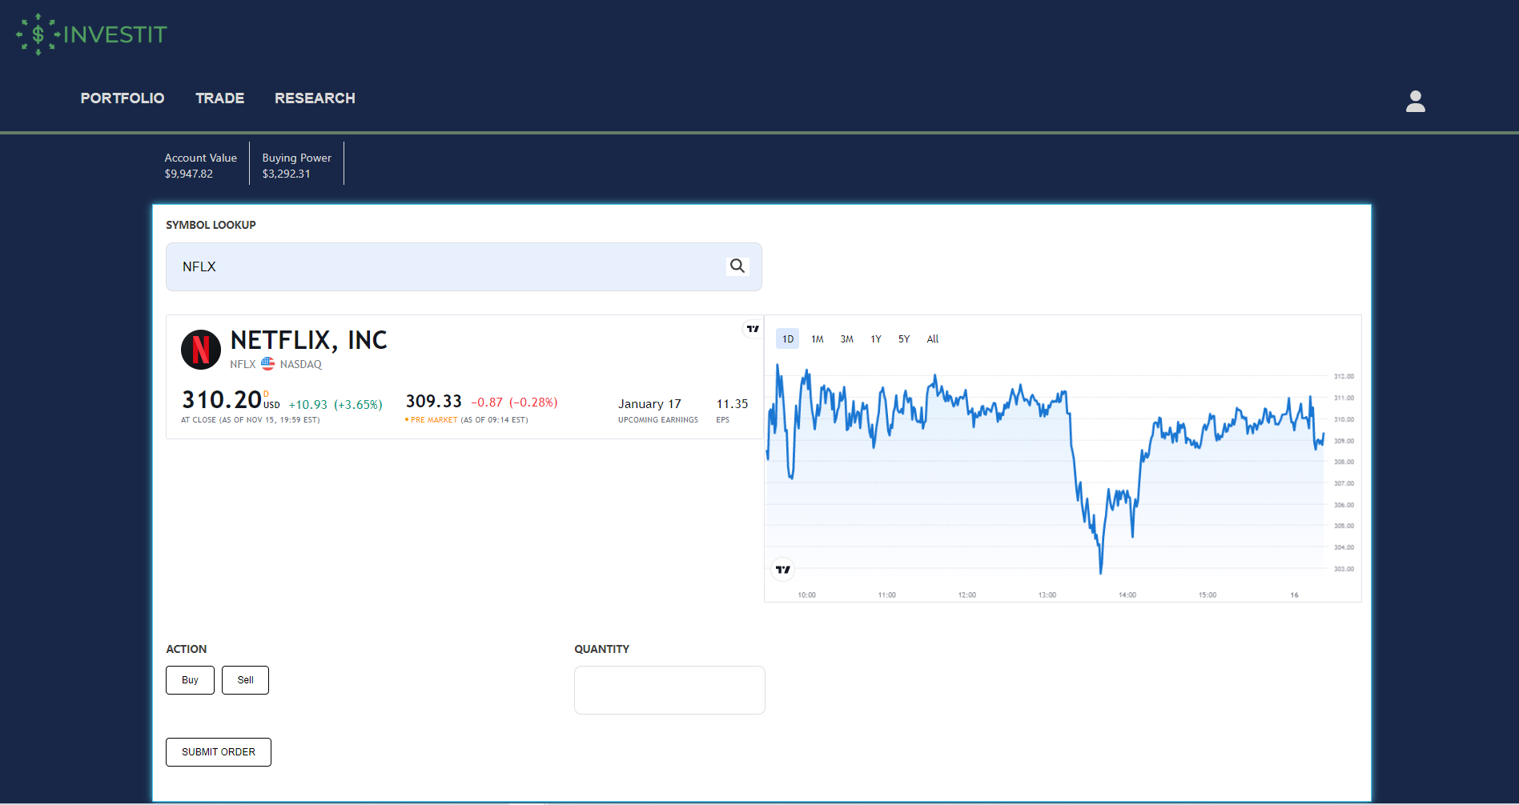Screen dimensions: 1519x805
Task: Switch chart to the 1M timeframe
Action: tap(817, 338)
